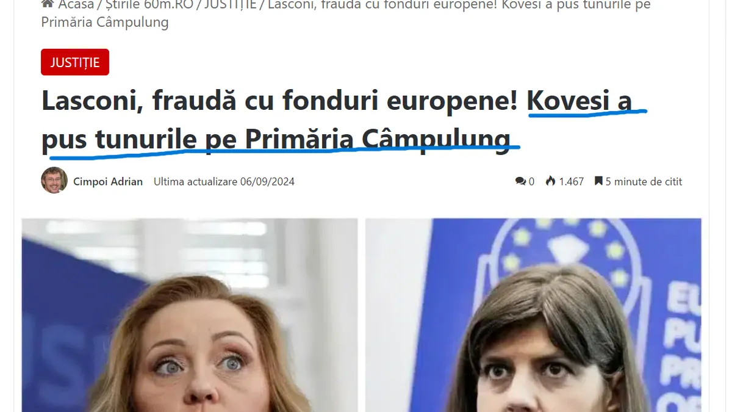
Task: Click the '5 minute de citit' label
Action: coord(644,181)
